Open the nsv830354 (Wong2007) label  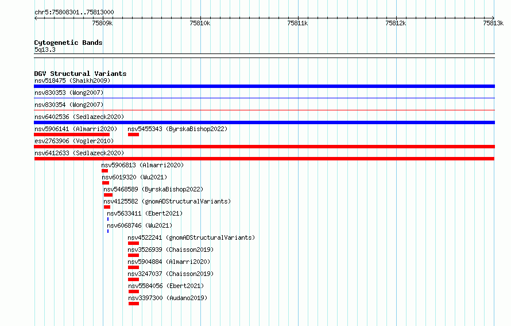point(69,105)
